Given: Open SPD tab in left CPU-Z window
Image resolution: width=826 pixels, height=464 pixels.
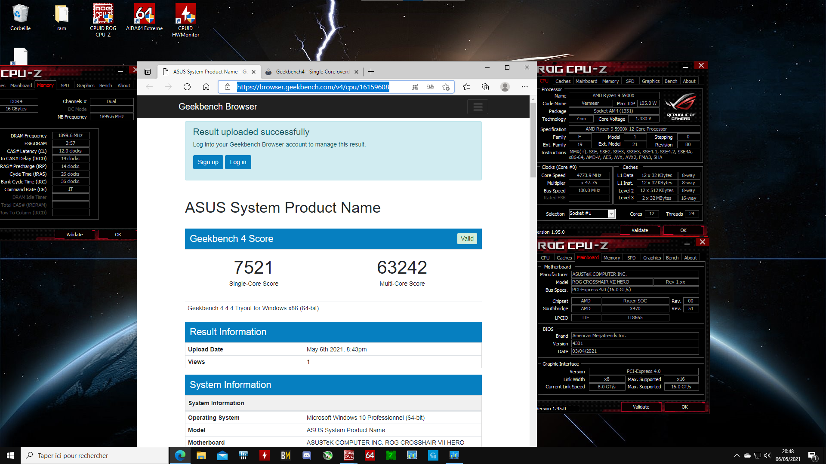Looking at the screenshot, I should point(65,85).
